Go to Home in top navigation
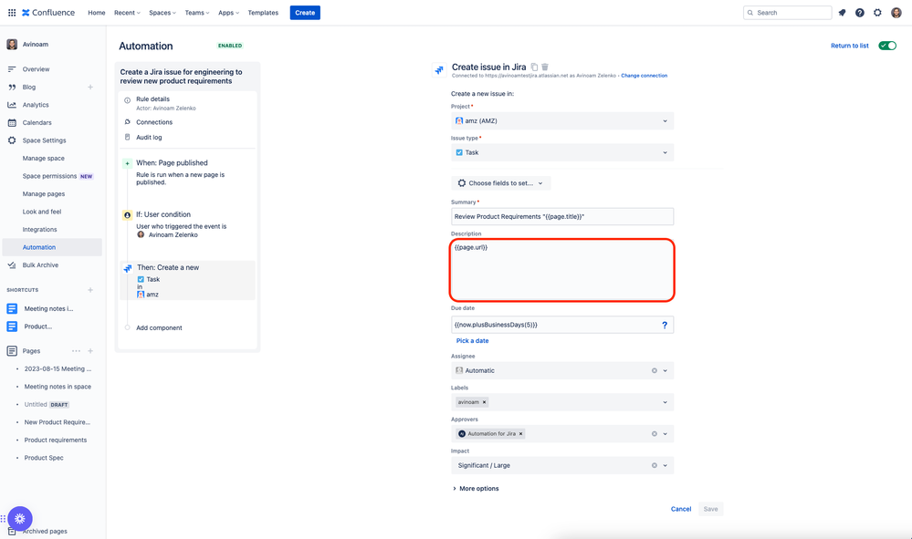This screenshot has width=912, height=539. [x=97, y=13]
